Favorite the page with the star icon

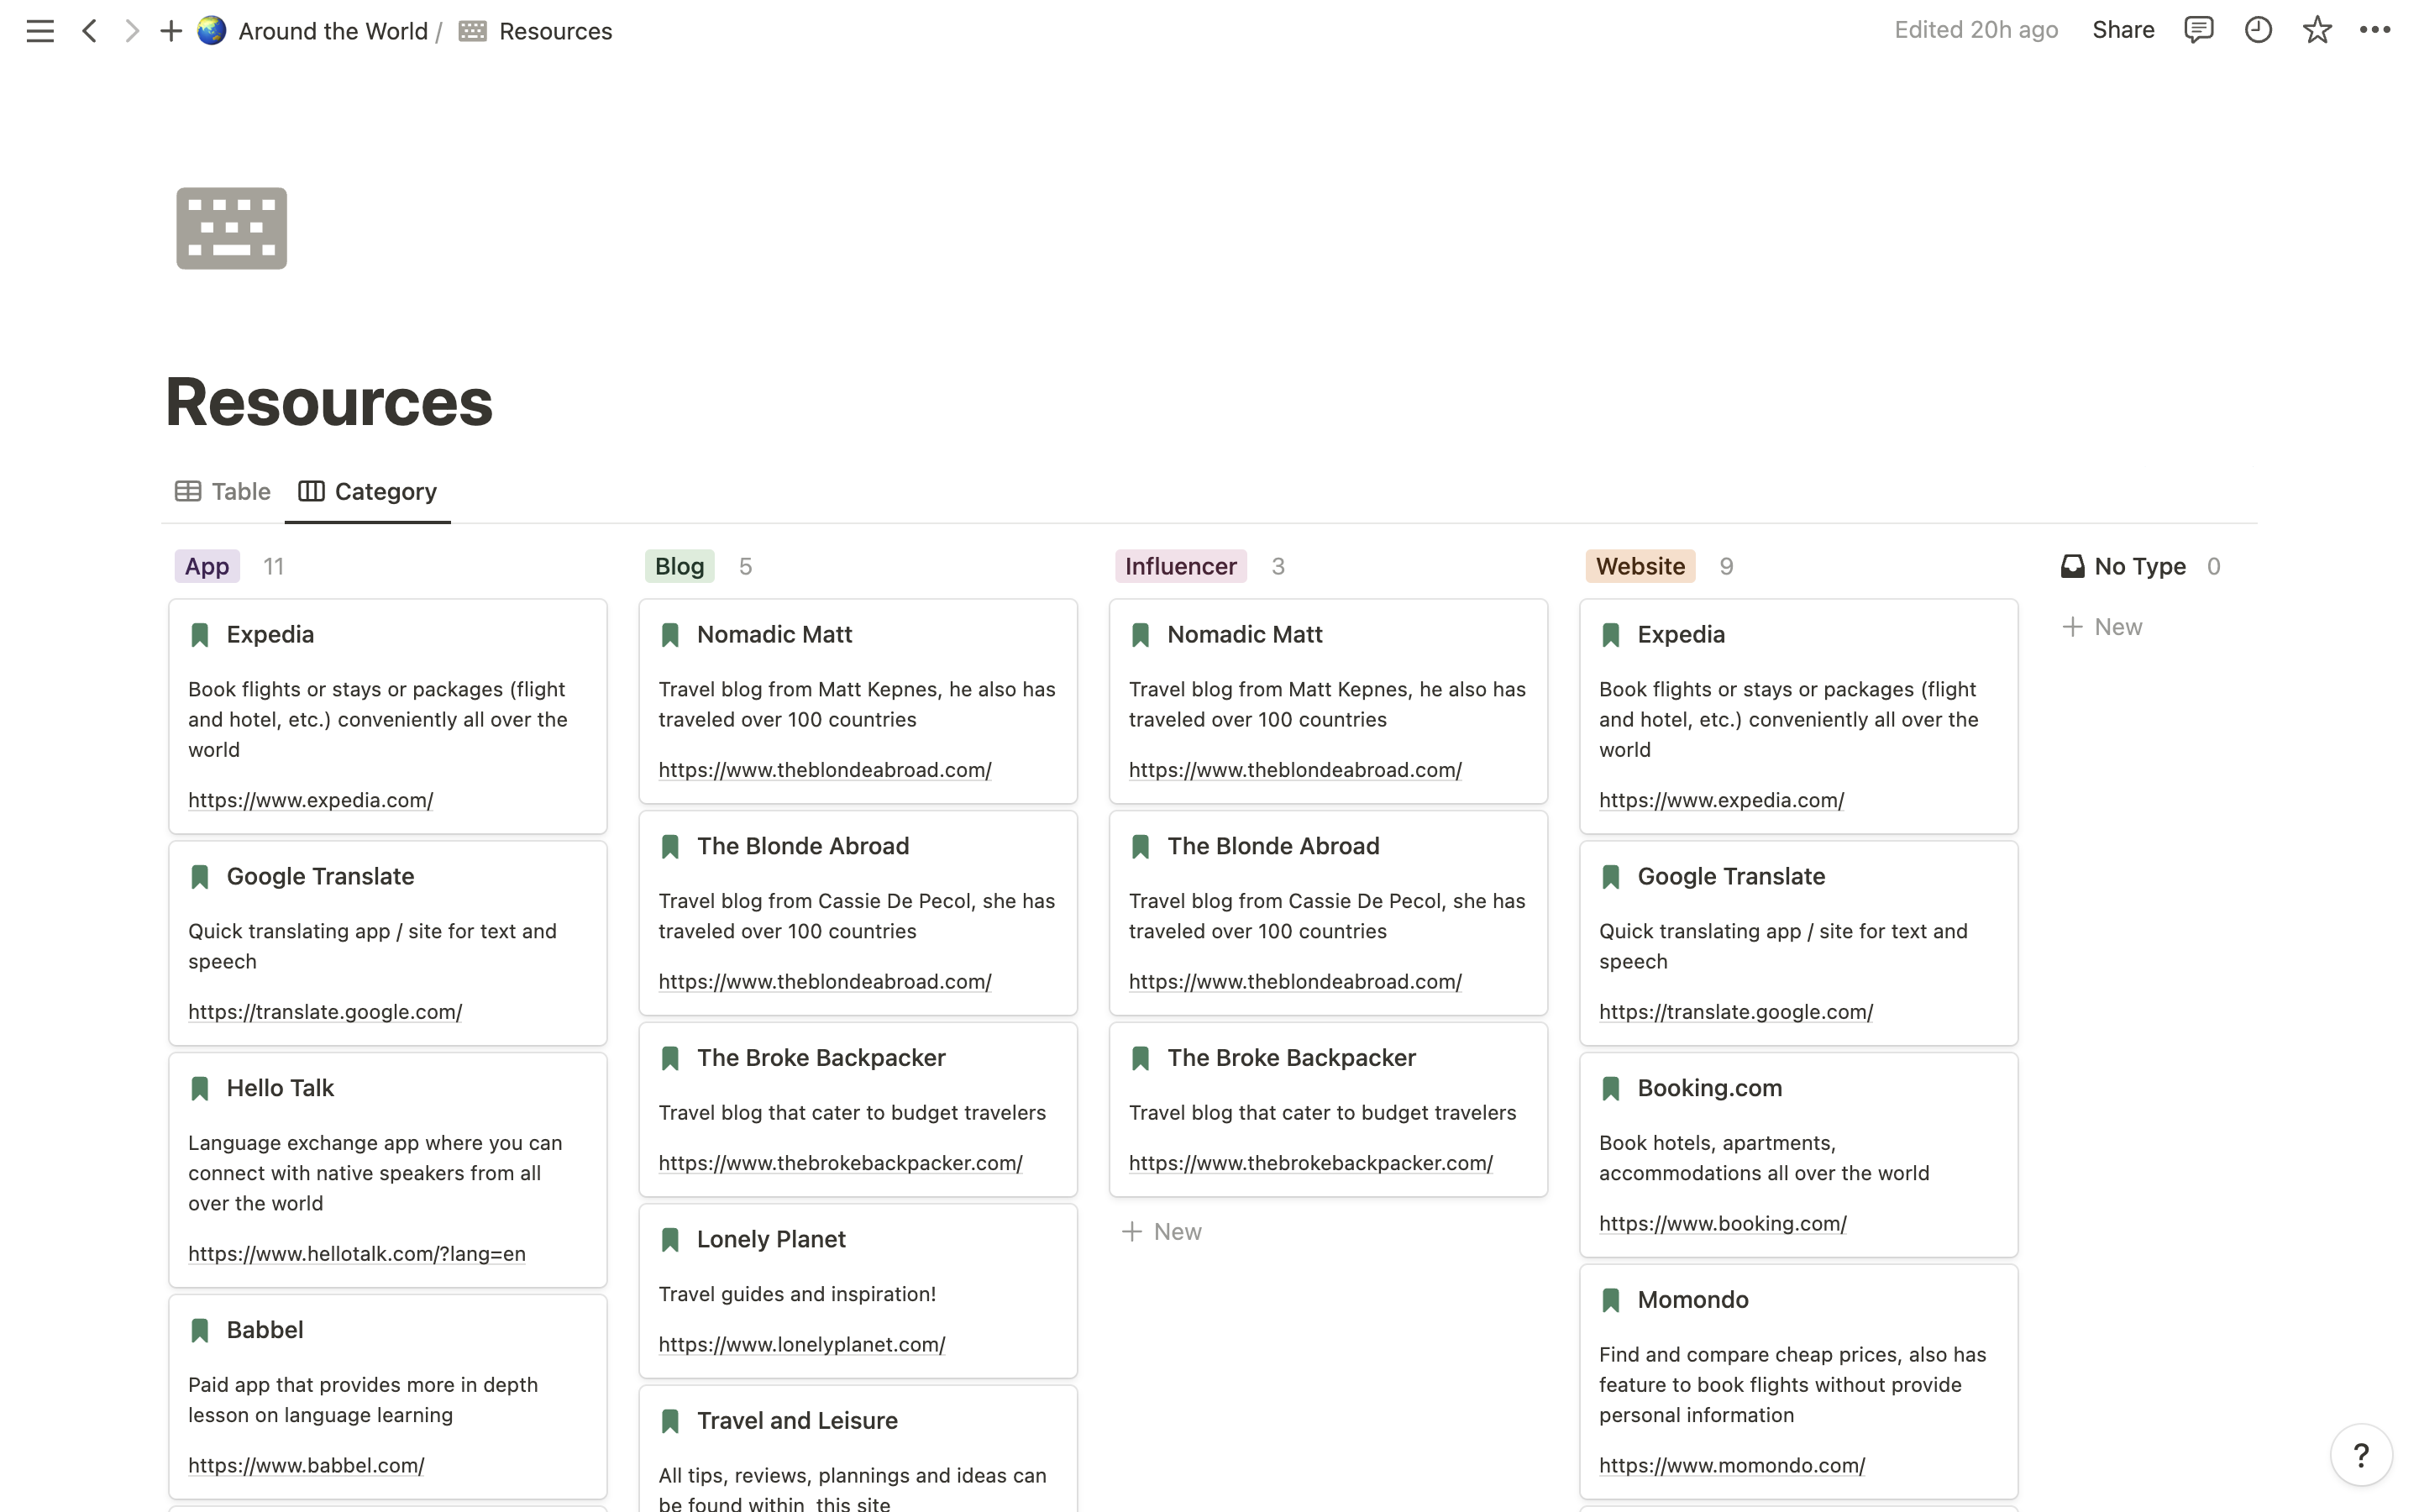pos(2317,30)
